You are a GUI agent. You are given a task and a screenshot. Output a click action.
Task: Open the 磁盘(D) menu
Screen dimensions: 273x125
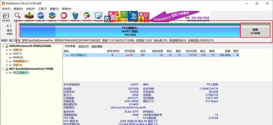tap(18, 9)
